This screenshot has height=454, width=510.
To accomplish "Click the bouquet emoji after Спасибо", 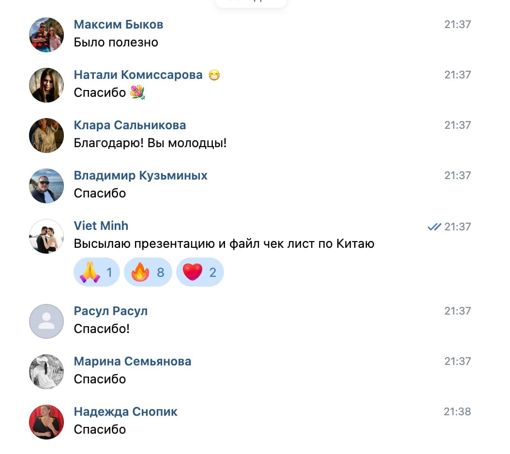I will click(x=137, y=92).
